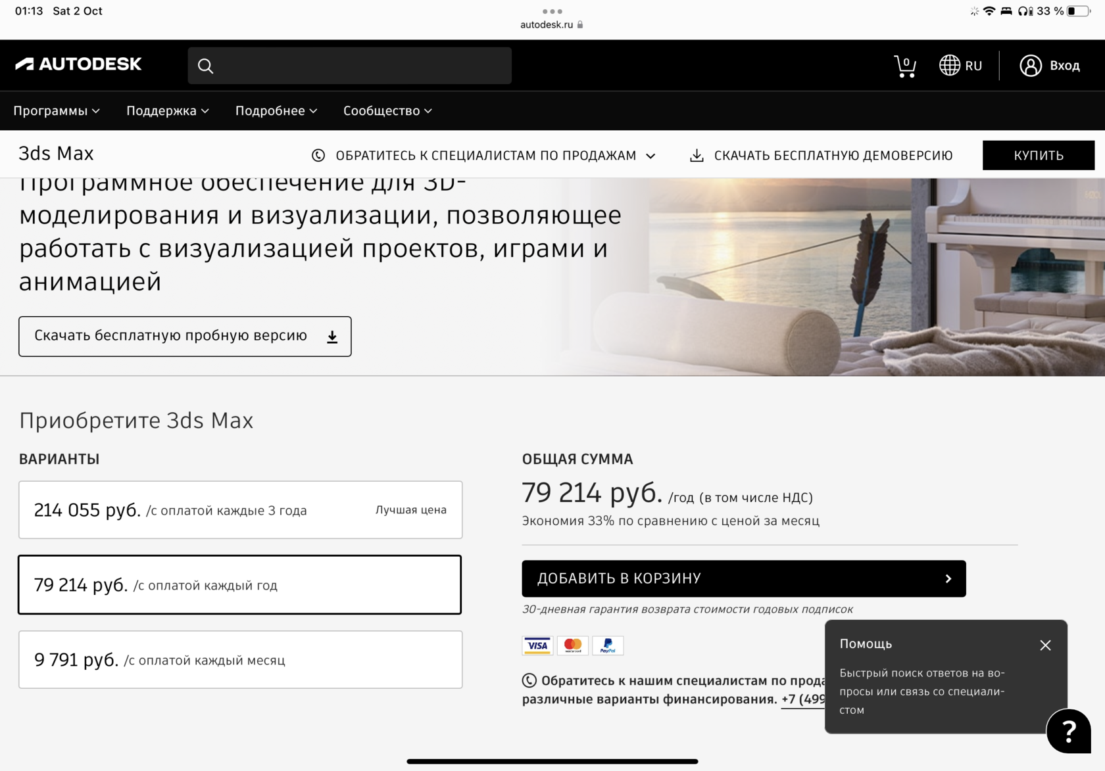Click the ВАРИАНТЫ heading
1105x771 pixels.
pos(59,459)
